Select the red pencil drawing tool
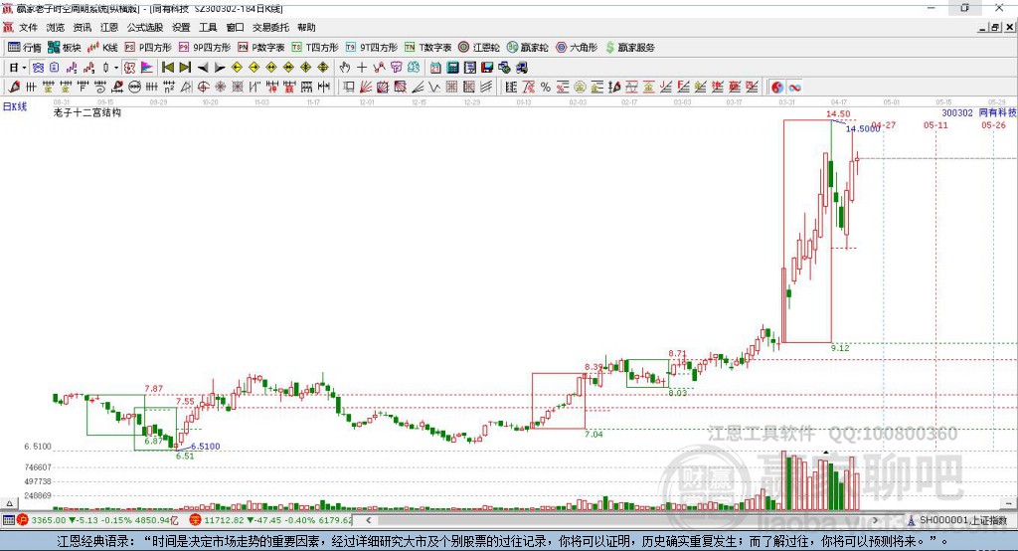1018x551 pixels. click(14, 88)
